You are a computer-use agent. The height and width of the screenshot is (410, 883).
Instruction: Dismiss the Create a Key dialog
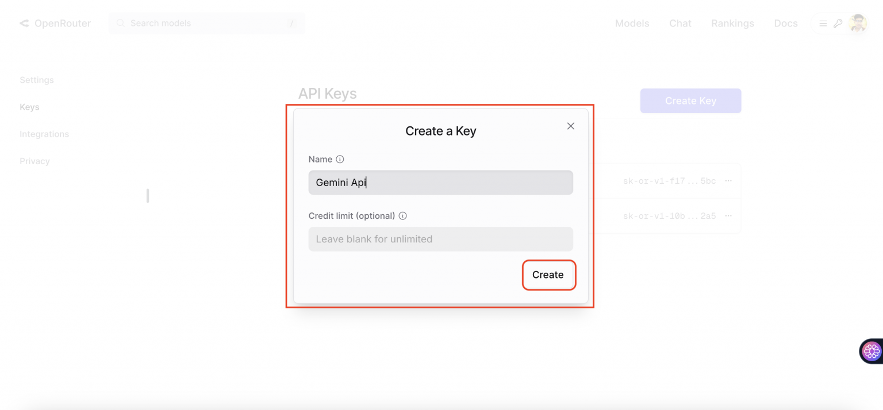pyautogui.click(x=570, y=126)
